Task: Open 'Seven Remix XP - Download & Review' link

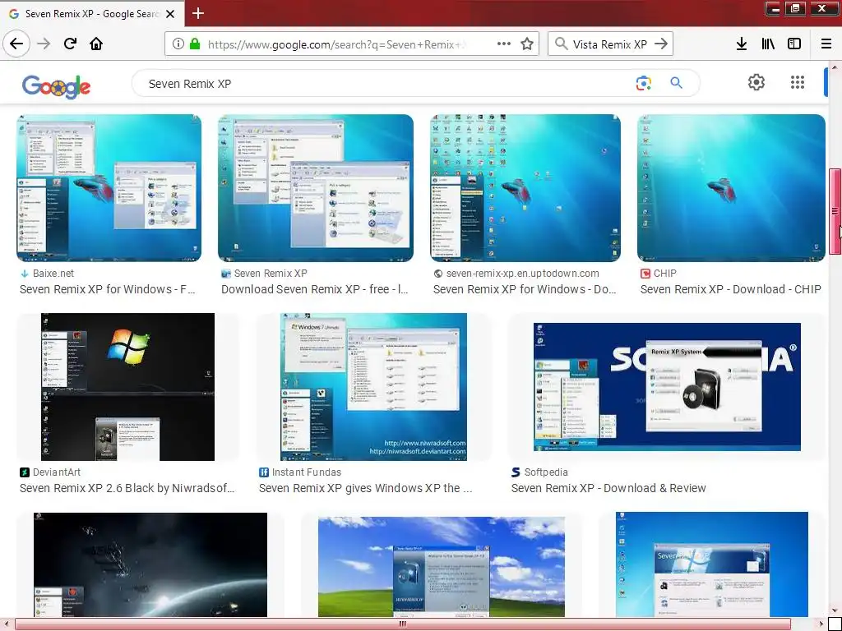Action: pos(608,488)
